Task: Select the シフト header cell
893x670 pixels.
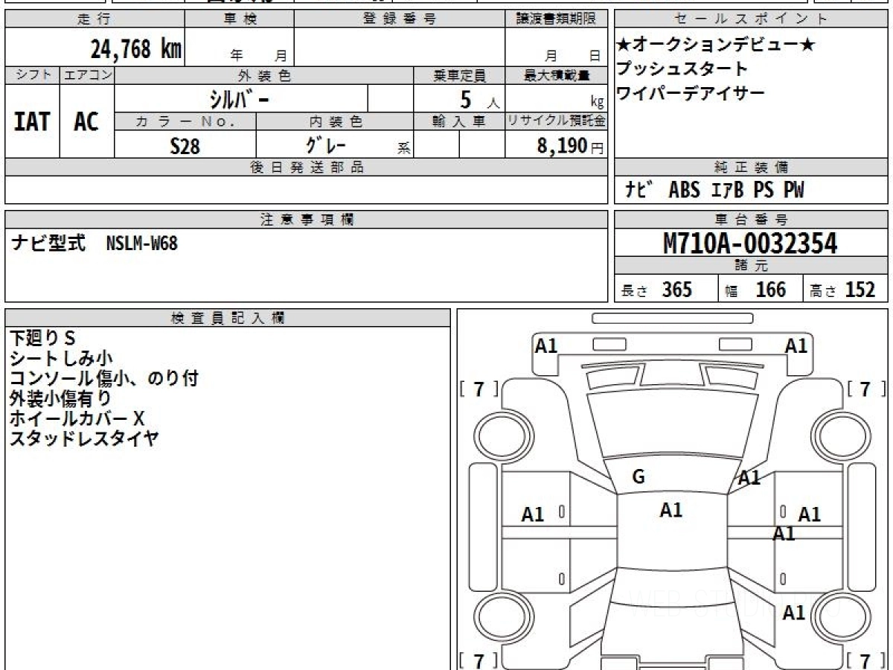Action: (x=32, y=75)
